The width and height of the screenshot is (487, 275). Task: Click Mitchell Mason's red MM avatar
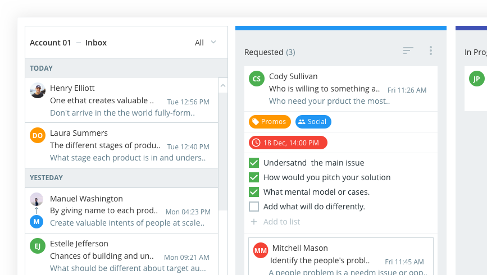click(260, 250)
